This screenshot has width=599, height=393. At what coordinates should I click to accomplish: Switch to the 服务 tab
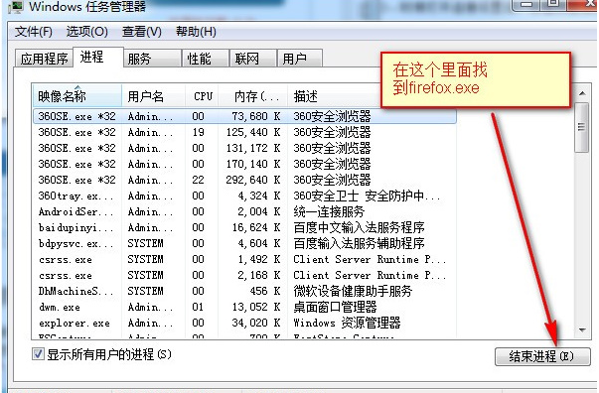click(x=152, y=59)
